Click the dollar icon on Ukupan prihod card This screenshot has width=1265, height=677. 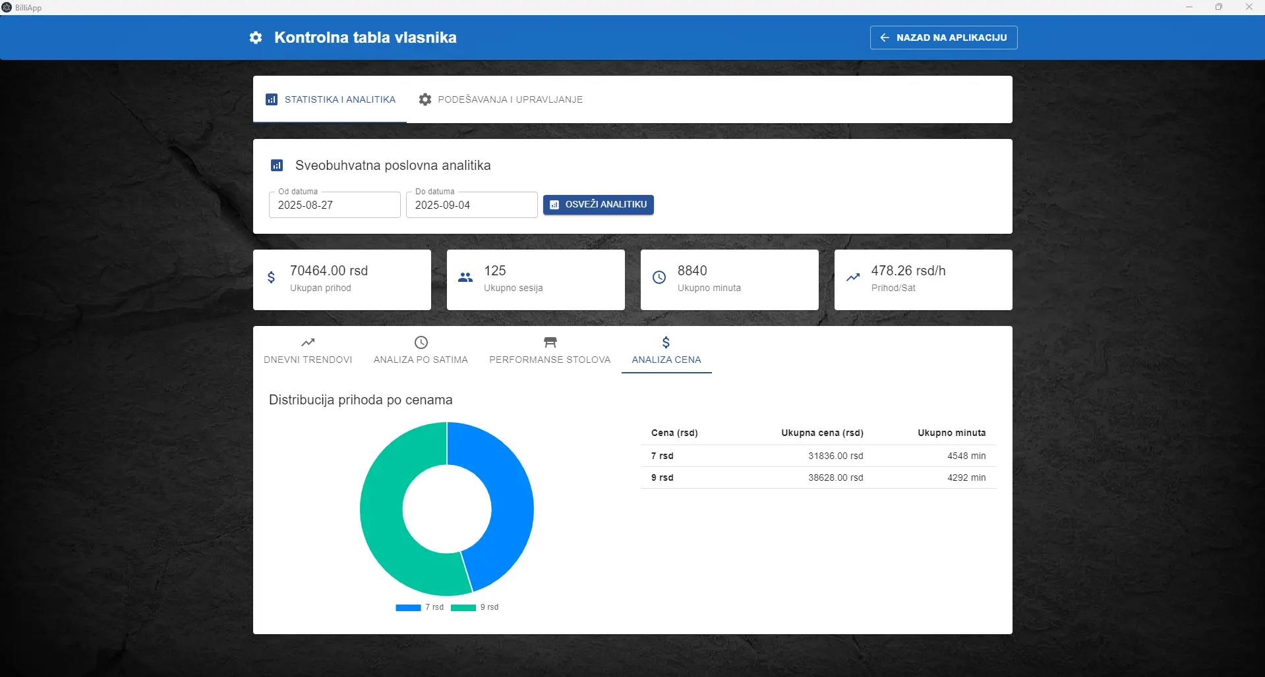tap(271, 277)
